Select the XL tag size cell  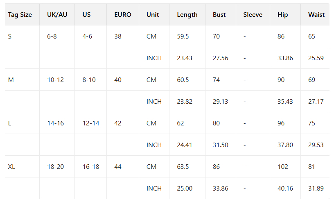pyautogui.click(x=12, y=167)
